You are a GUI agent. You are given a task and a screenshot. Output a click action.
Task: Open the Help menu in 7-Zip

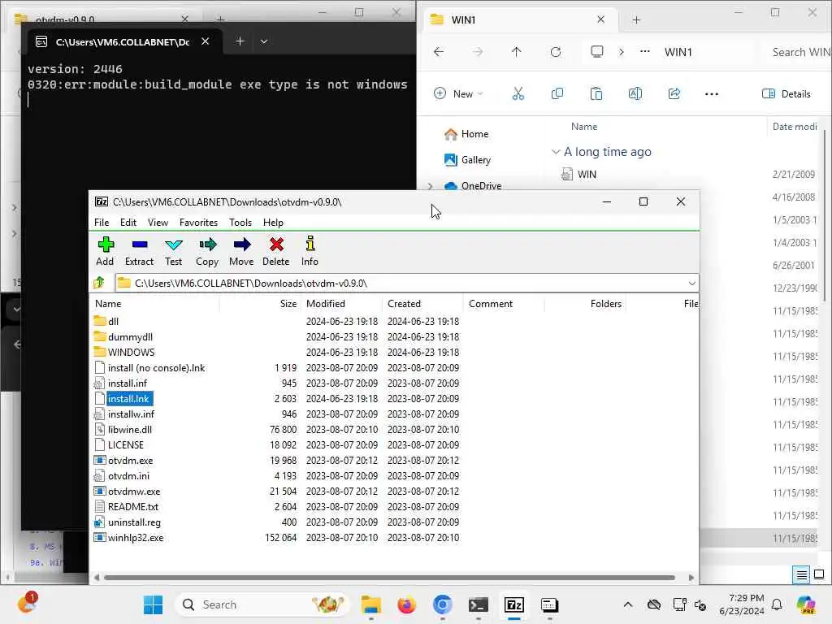[x=273, y=223]
